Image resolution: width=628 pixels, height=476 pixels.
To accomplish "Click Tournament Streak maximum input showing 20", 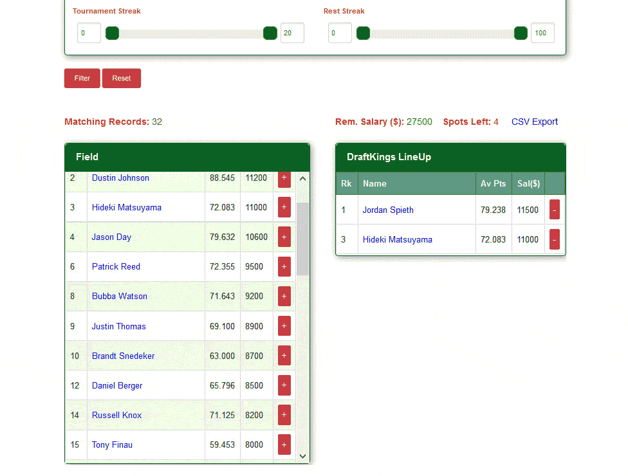I will point(292,33).
